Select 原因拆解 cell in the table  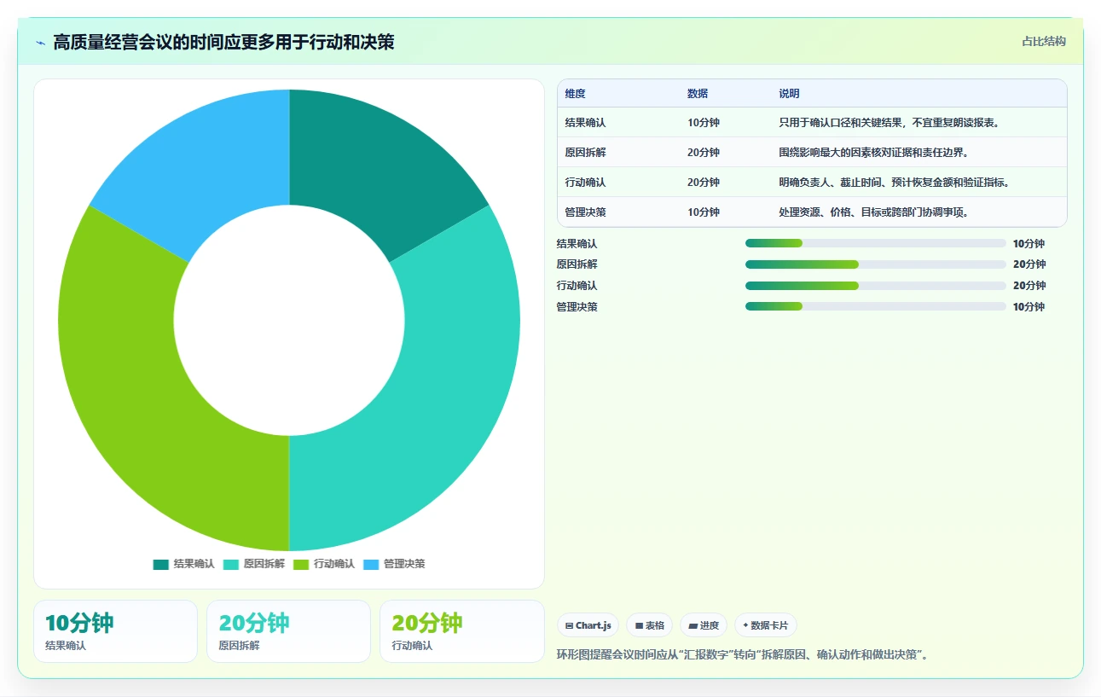pyautogui.click(x=585, y=153)
